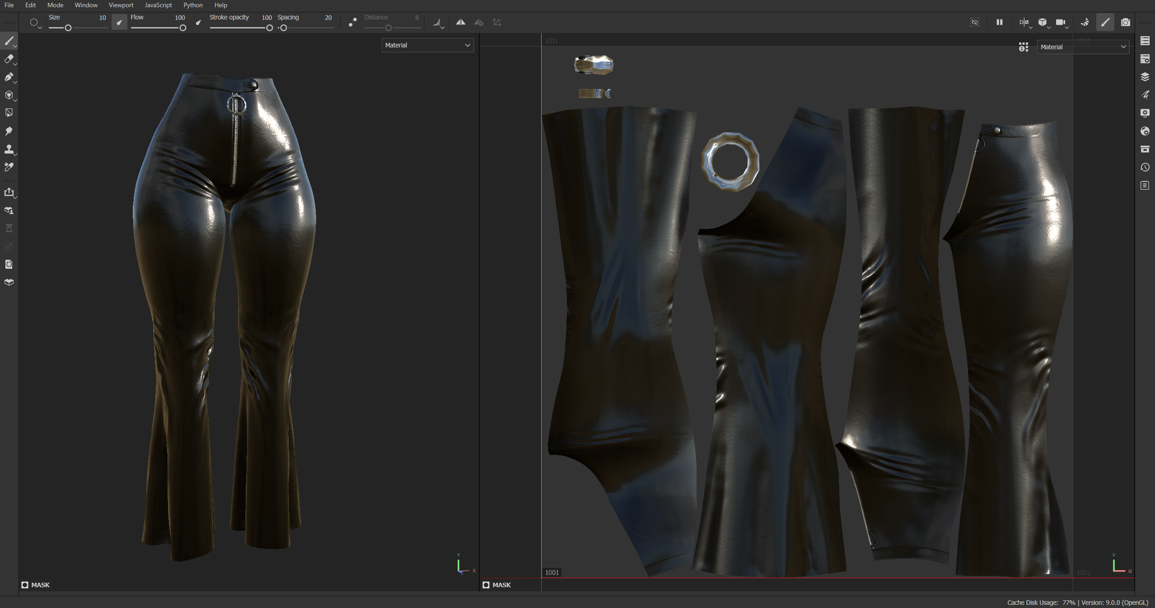Click UV tile 1001 label
Screen dimensions: 1155x608
[552, 572]
